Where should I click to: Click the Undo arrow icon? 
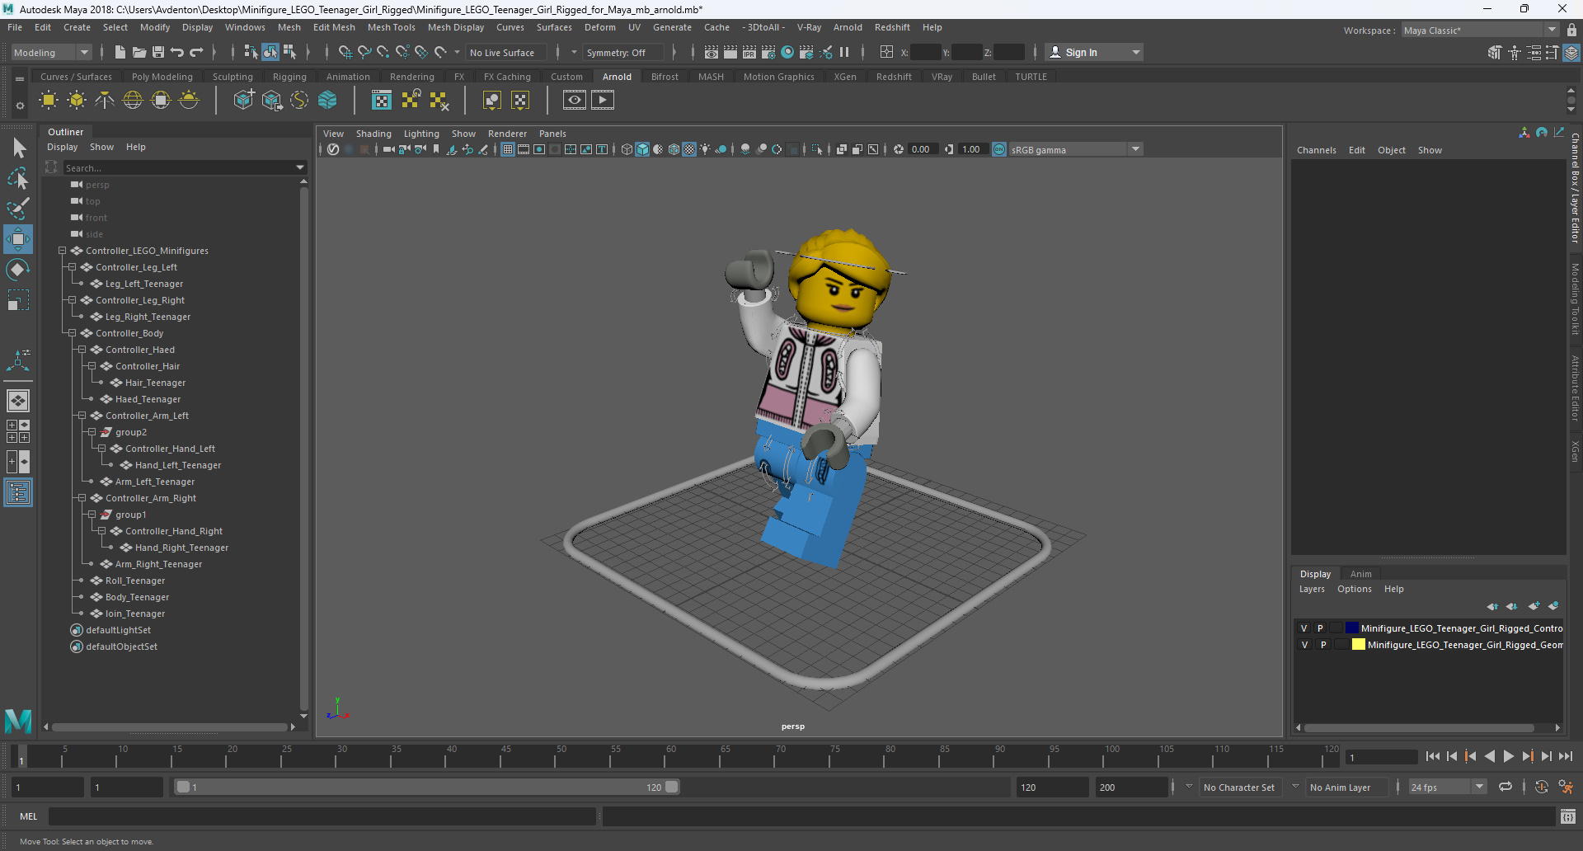(177, 52)
